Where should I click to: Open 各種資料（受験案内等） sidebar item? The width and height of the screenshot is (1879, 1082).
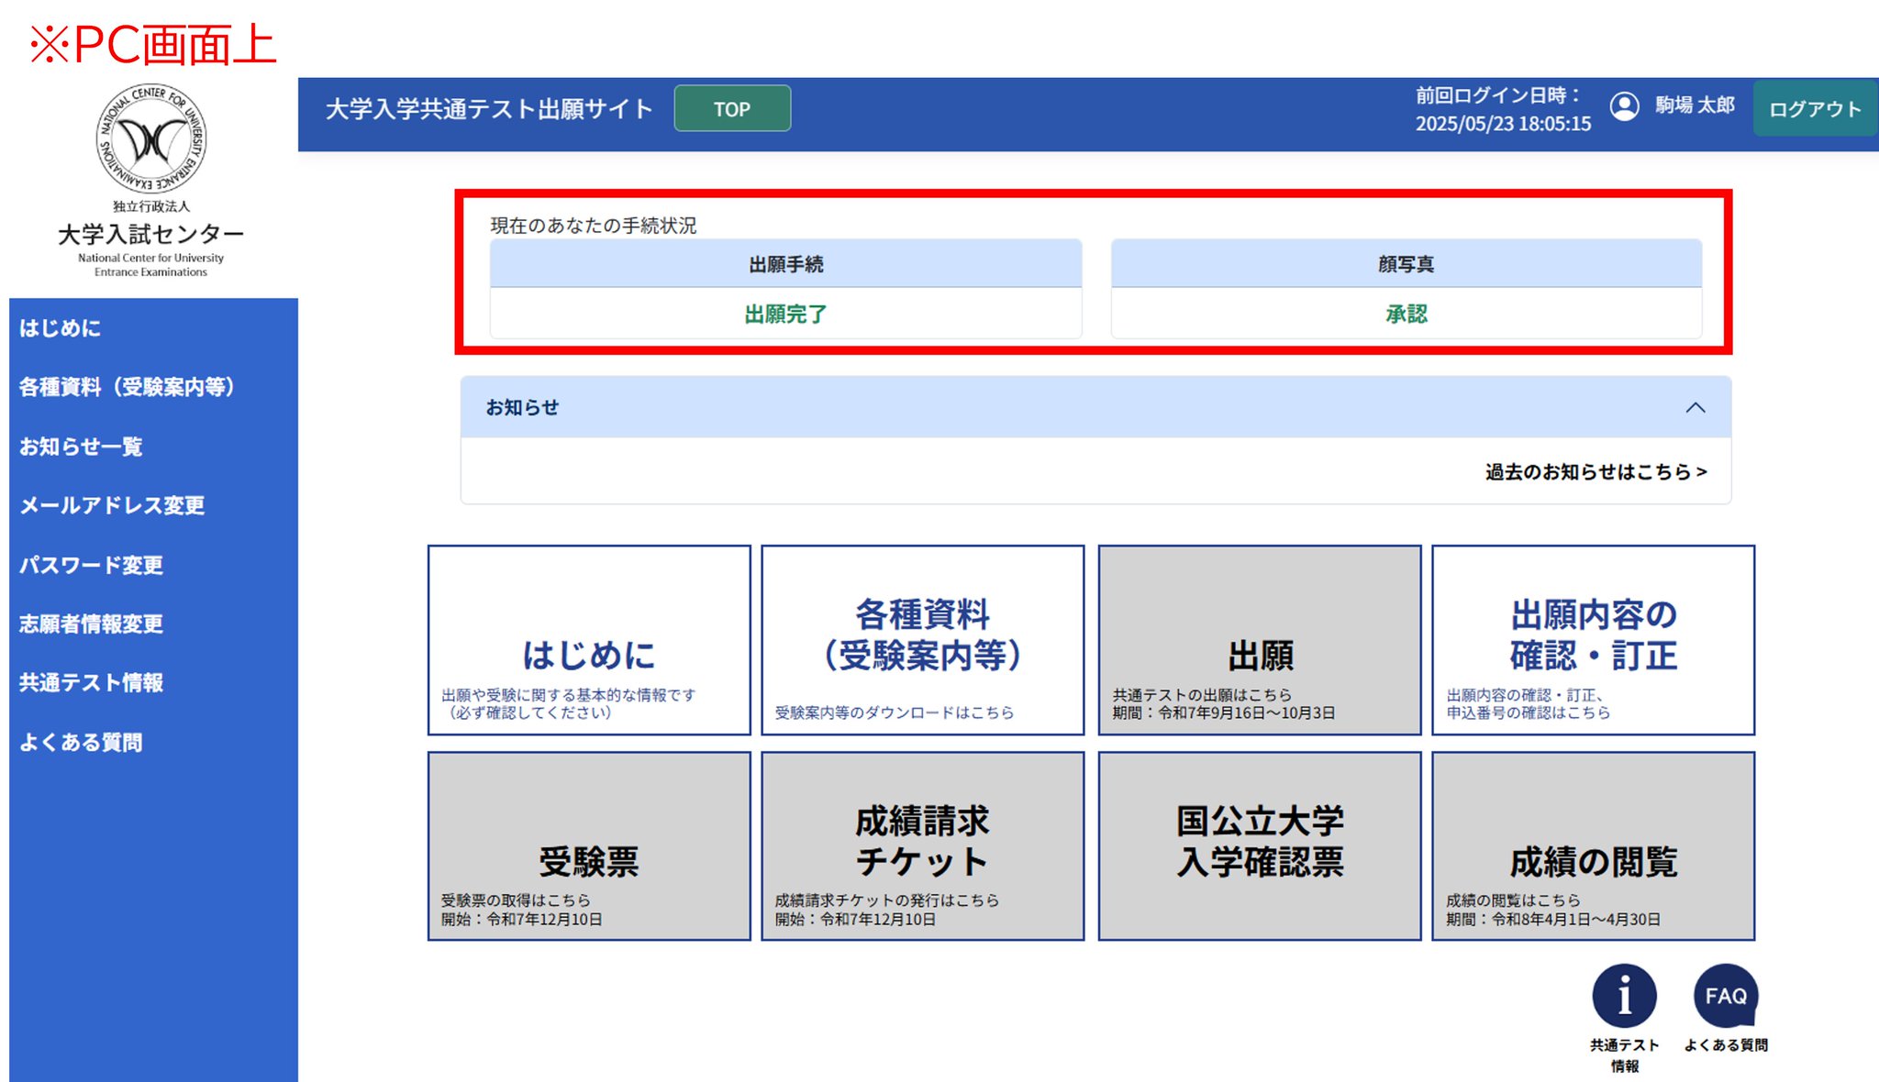click(x=127, y=387)
